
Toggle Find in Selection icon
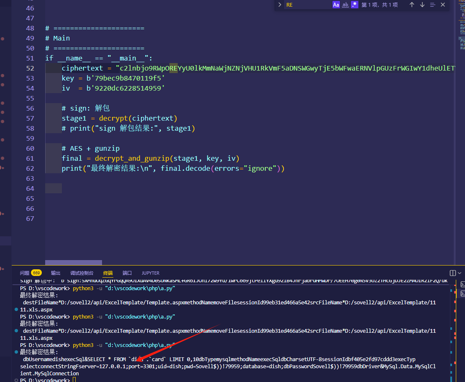[433, 5]
